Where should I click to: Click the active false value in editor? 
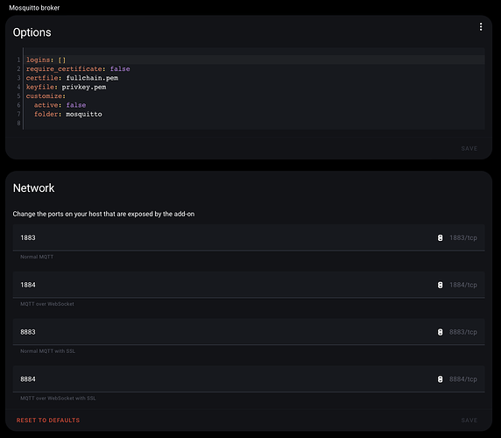[x=76, y=105]
